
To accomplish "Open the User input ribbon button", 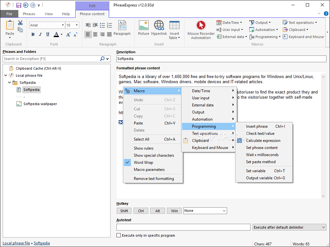I will (x=230, y=30).
